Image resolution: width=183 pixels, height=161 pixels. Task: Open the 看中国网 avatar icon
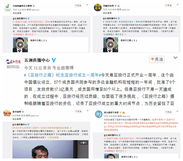[x=7, y=113]
